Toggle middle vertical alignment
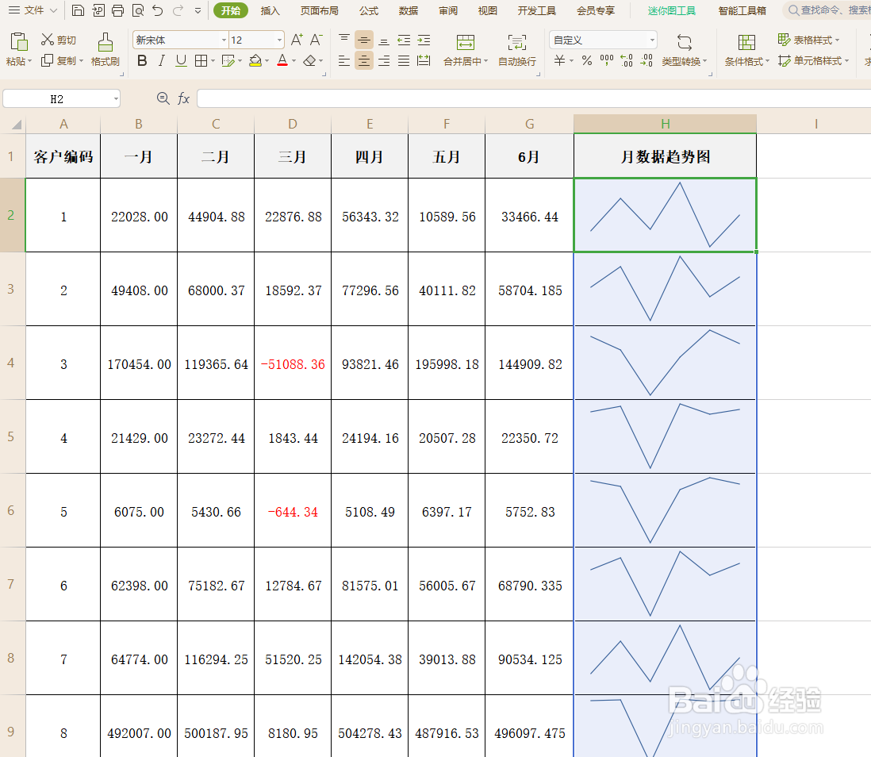 pos(364,40)
